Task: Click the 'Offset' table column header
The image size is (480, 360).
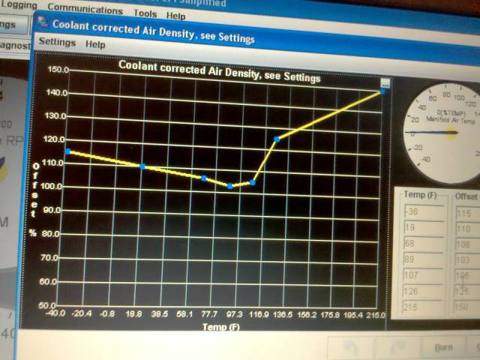Action: pos(466,196)
